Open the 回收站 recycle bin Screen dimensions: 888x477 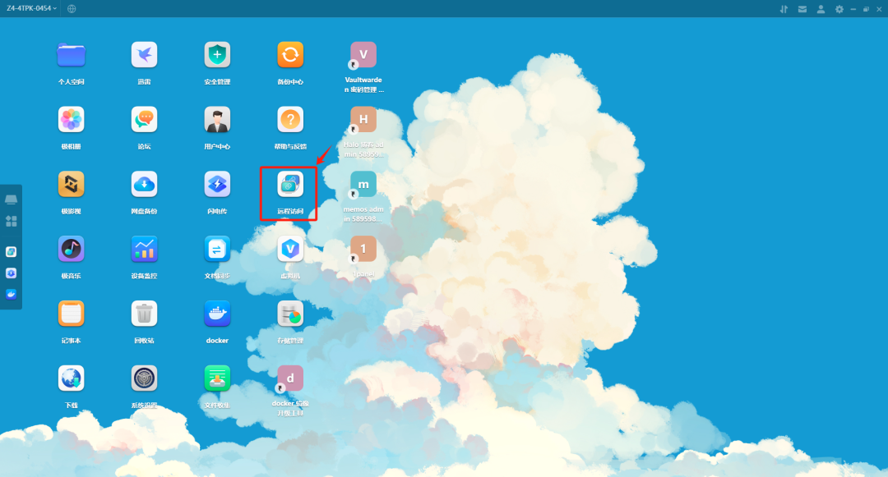click(x=144, y=313)
